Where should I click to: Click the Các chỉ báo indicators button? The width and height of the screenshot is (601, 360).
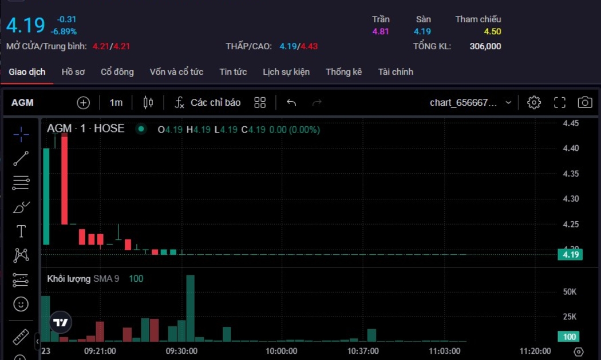pos(208,102)
